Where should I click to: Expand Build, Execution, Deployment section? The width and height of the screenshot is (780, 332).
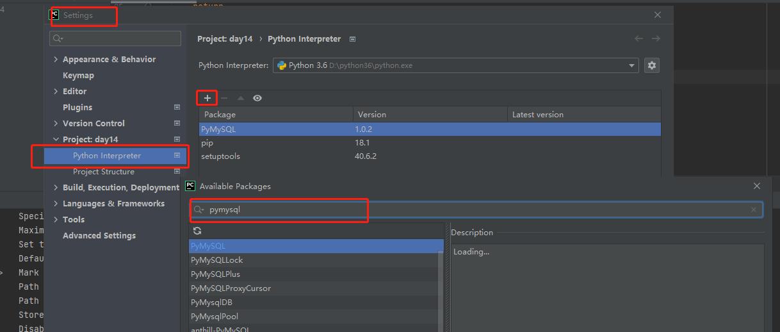point(56,187)
